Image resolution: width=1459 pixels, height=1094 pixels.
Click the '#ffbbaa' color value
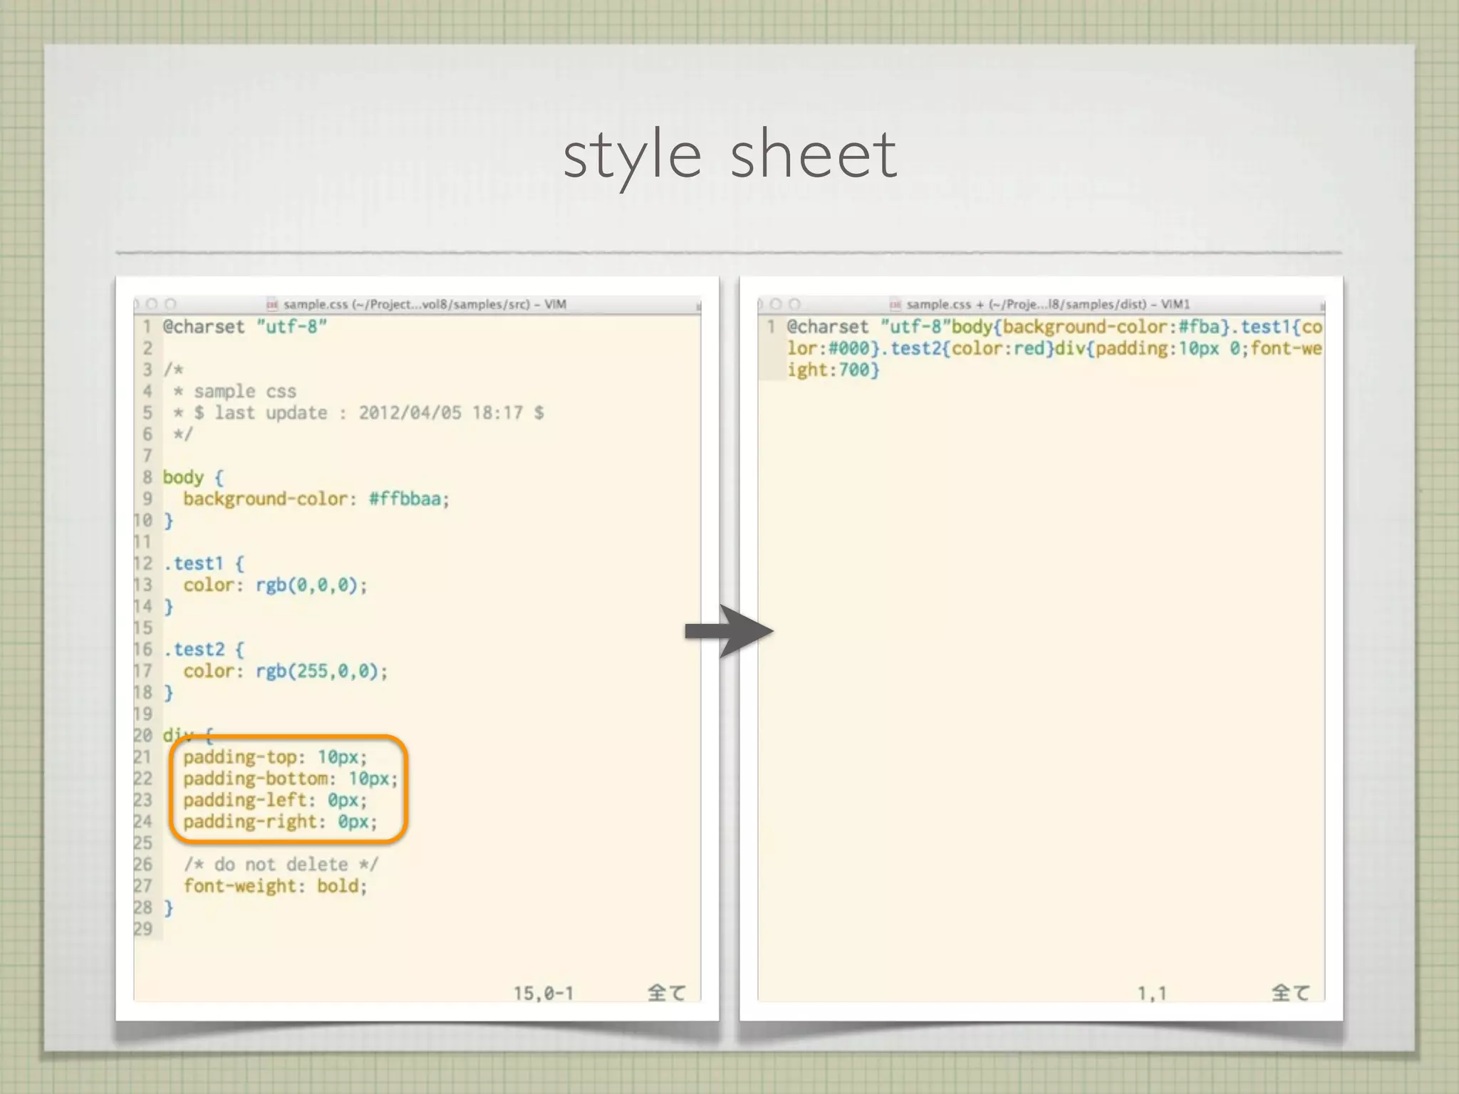[x=405, y=499]
